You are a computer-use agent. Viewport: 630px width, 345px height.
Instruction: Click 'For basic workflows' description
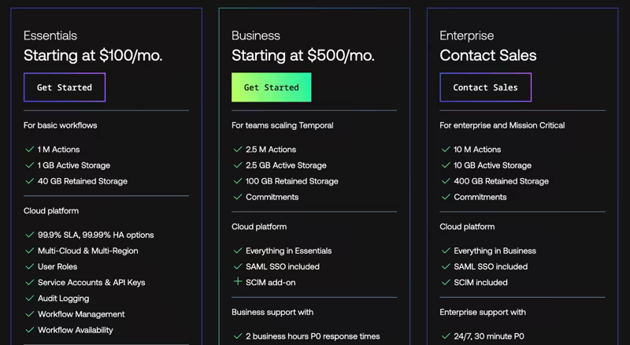[61, 125]
